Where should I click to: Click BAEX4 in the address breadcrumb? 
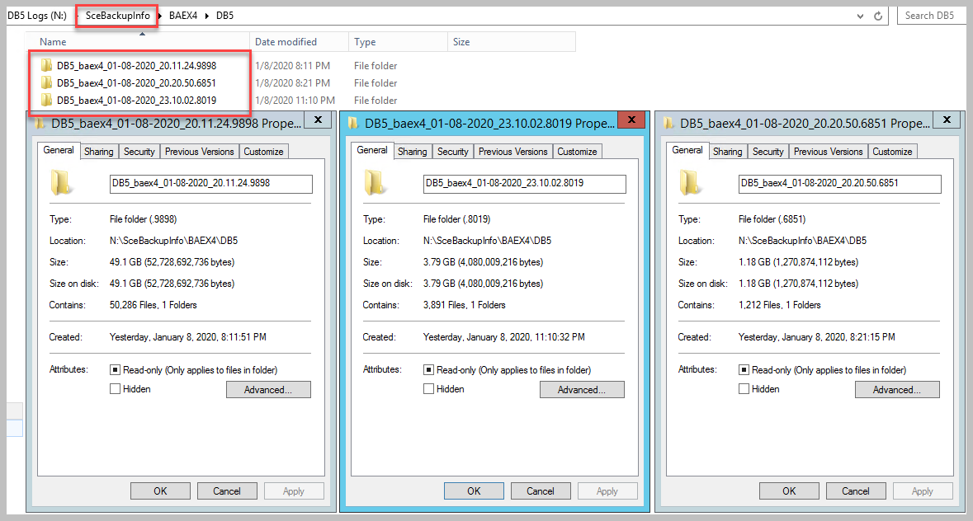tap(183, 16)
